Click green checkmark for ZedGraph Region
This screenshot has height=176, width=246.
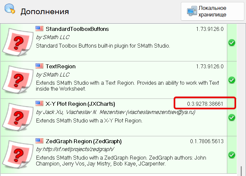(232, 155)
